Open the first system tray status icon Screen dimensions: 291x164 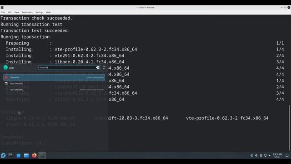pos(252,155)
